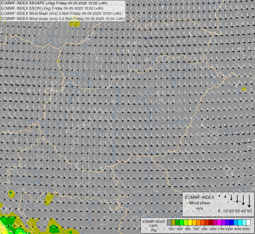255x234 pixels.
Task: Select the olive swatch in CAPE legend
Action: coord(173,222)
